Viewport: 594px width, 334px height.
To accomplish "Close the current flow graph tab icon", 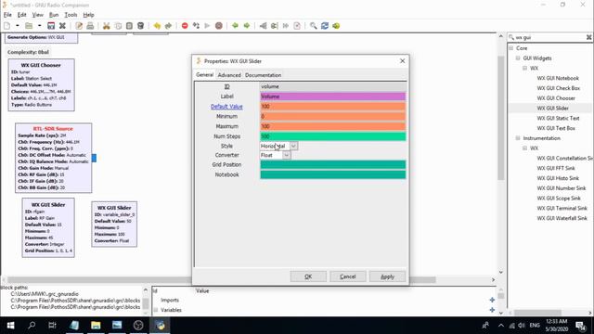I will [x=62, y=26].
